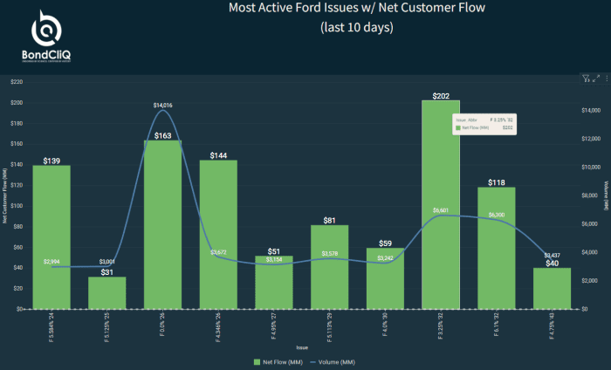Click the chart title 'Most Active Ford Issues'

[x=357, y=8]
